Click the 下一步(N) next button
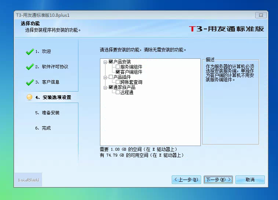This screenshot has height=200, width=278. pyautogui.click(x=218, y=180)
